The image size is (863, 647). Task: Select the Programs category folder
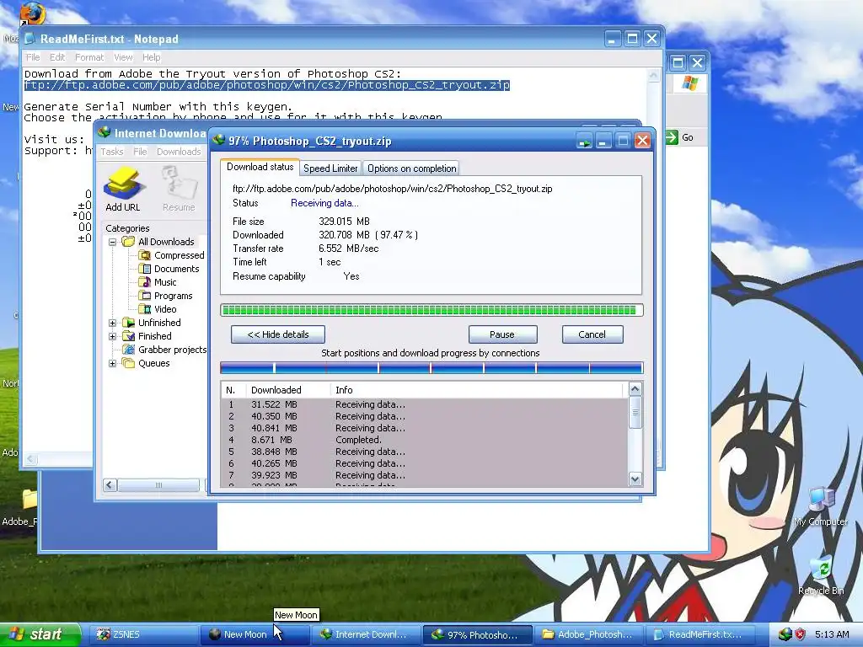165,296
